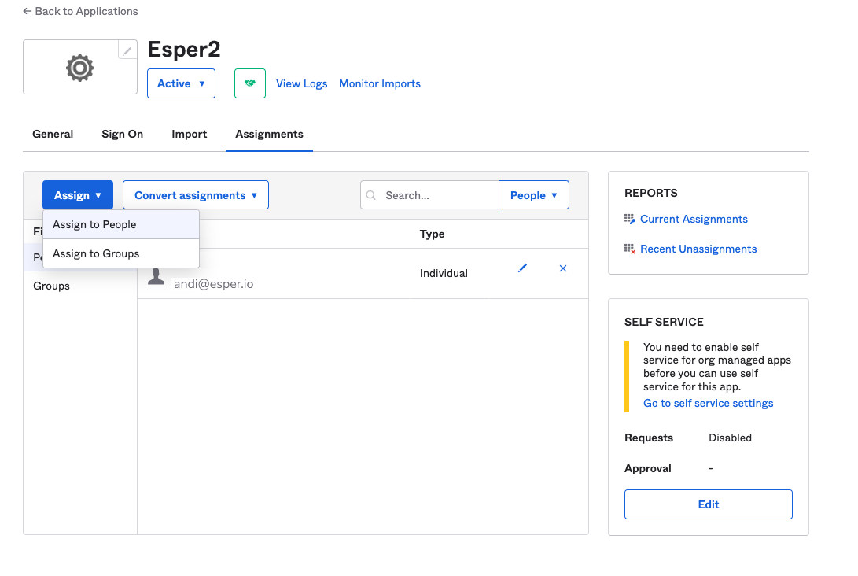
Task: Click the Esper2 gear application logo
Action: click(x=80, y=68)
